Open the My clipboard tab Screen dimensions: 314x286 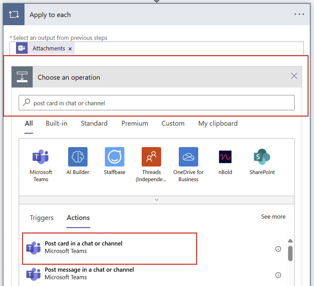point(218,124)
